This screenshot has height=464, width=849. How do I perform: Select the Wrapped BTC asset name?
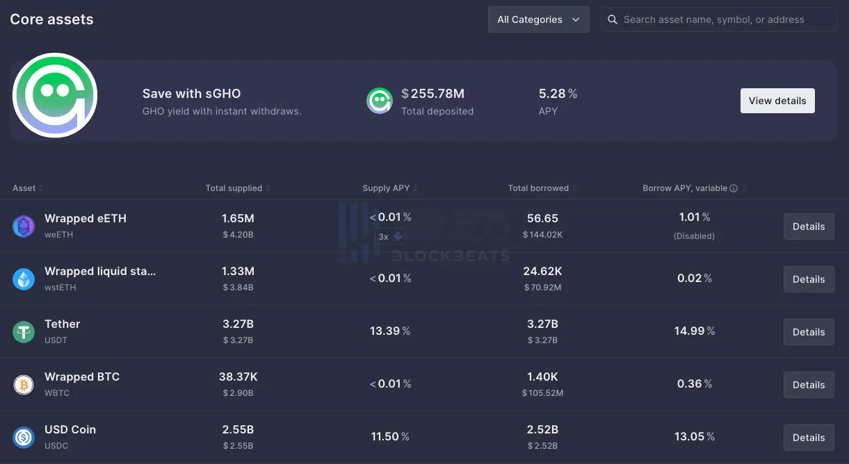coord(82,376)
